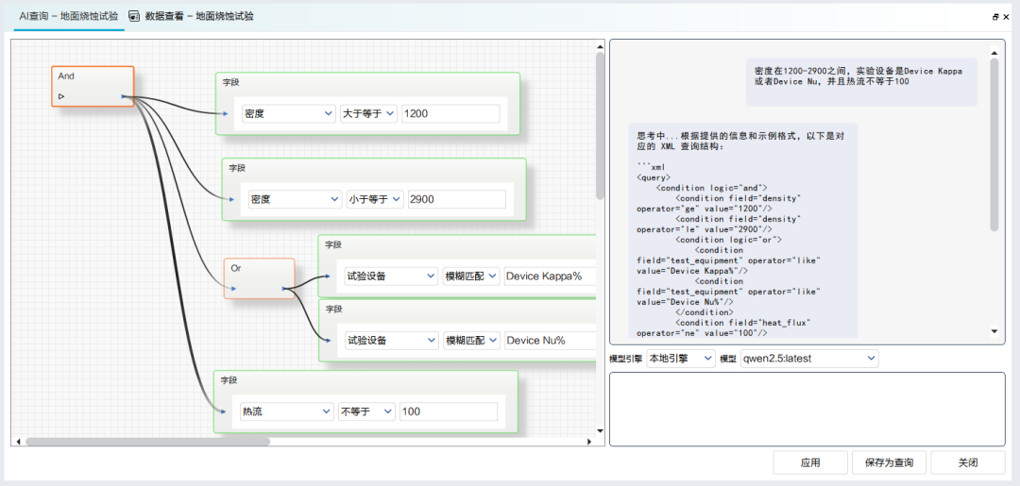Open 试验设备 dropdown for Device Nu% row

point(391,340)
